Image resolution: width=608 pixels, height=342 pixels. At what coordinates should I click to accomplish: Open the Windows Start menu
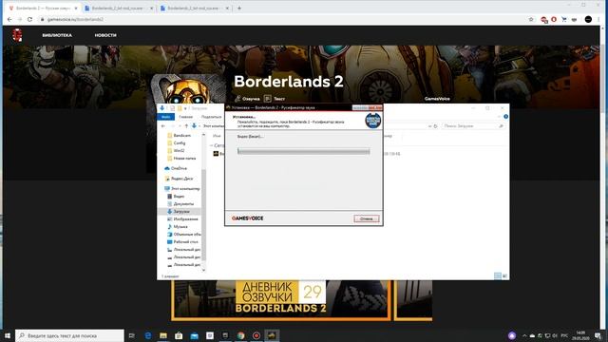coord(7,335)
